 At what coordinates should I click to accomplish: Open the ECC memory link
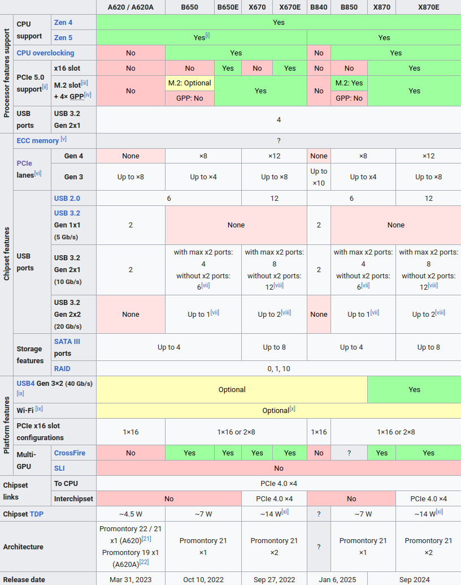[38, 141]
